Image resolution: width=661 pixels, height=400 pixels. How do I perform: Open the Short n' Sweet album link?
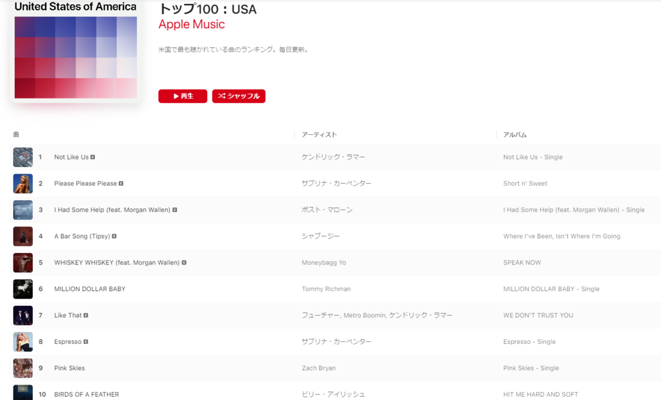525,184
